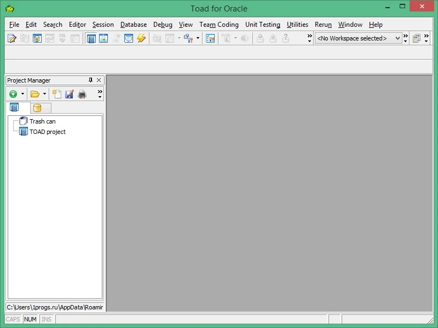The image size is (438, 328).
Task: Click the CAPS status bar indicator
Action: click(x=13, y=319)
